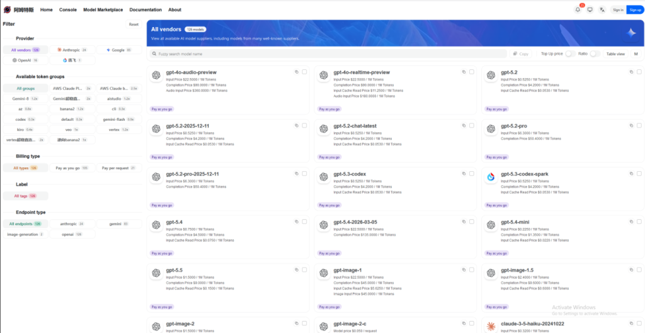Click copy icon on gpt-5.4-mini card
Screen dimensions: 645x333
[631, 222]
